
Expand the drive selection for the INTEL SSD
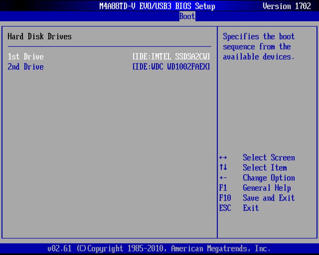pos(171,57)
